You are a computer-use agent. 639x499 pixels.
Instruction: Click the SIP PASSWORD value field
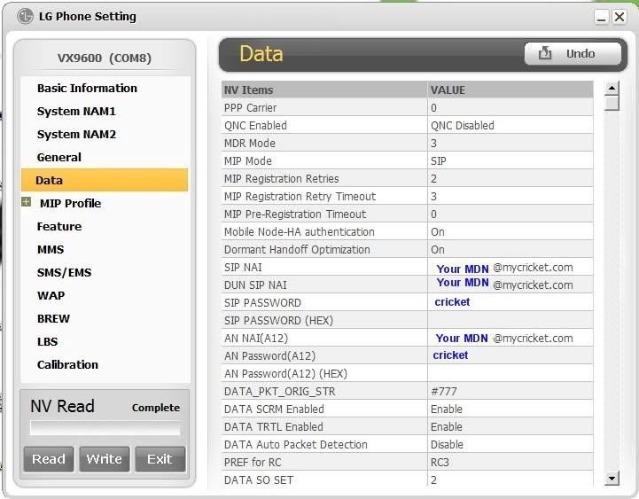coord(510,302)
